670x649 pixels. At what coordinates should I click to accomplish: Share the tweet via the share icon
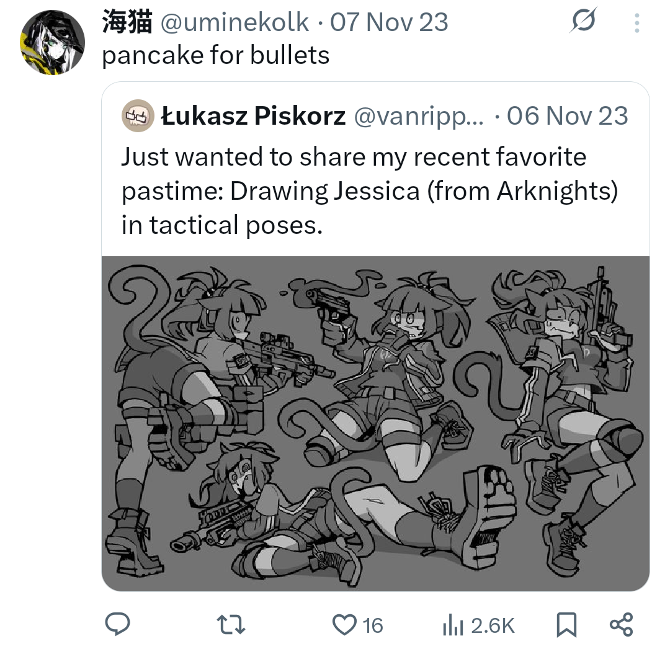pyautogui.click(x=621, y=625)
